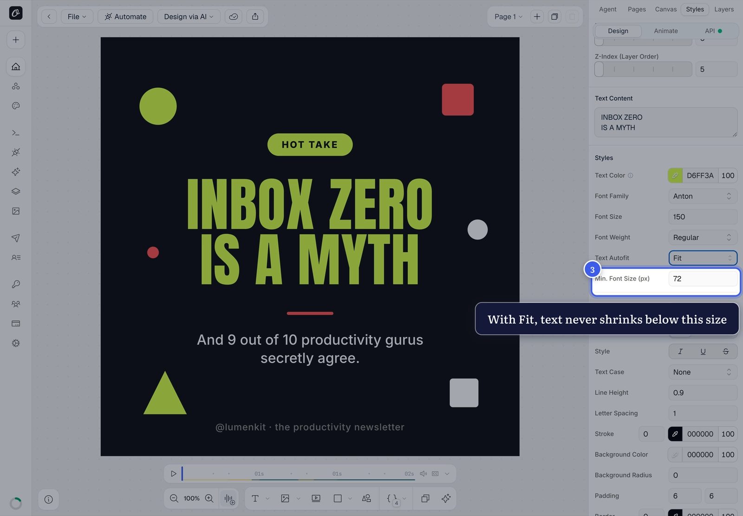
Task: Open the Animate sub-tab
Action: pyautogui.click(x=666, y=31)
